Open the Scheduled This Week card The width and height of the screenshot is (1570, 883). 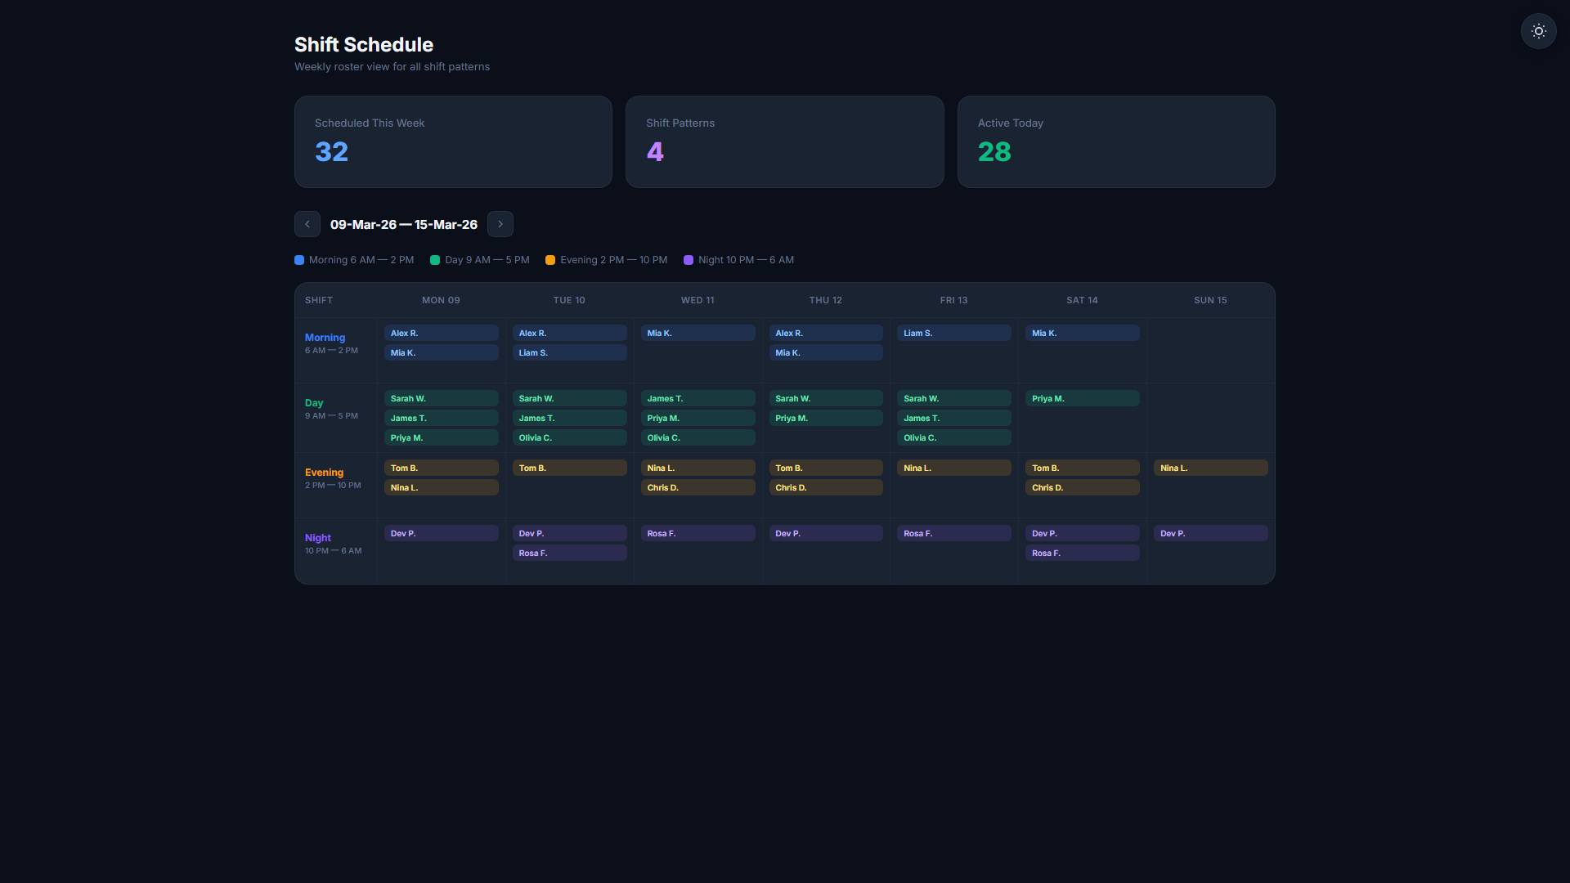click(453, 141)
